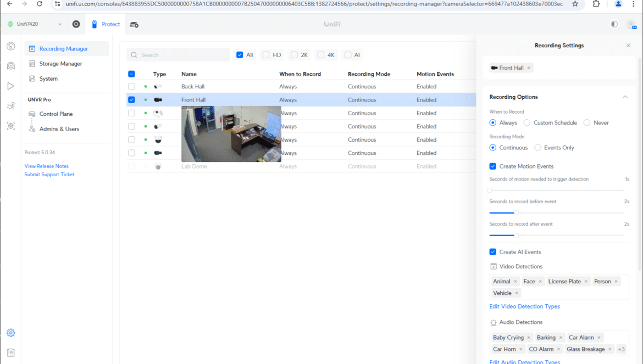Remove the Vehicle detection tag

[x=517, y=293]
